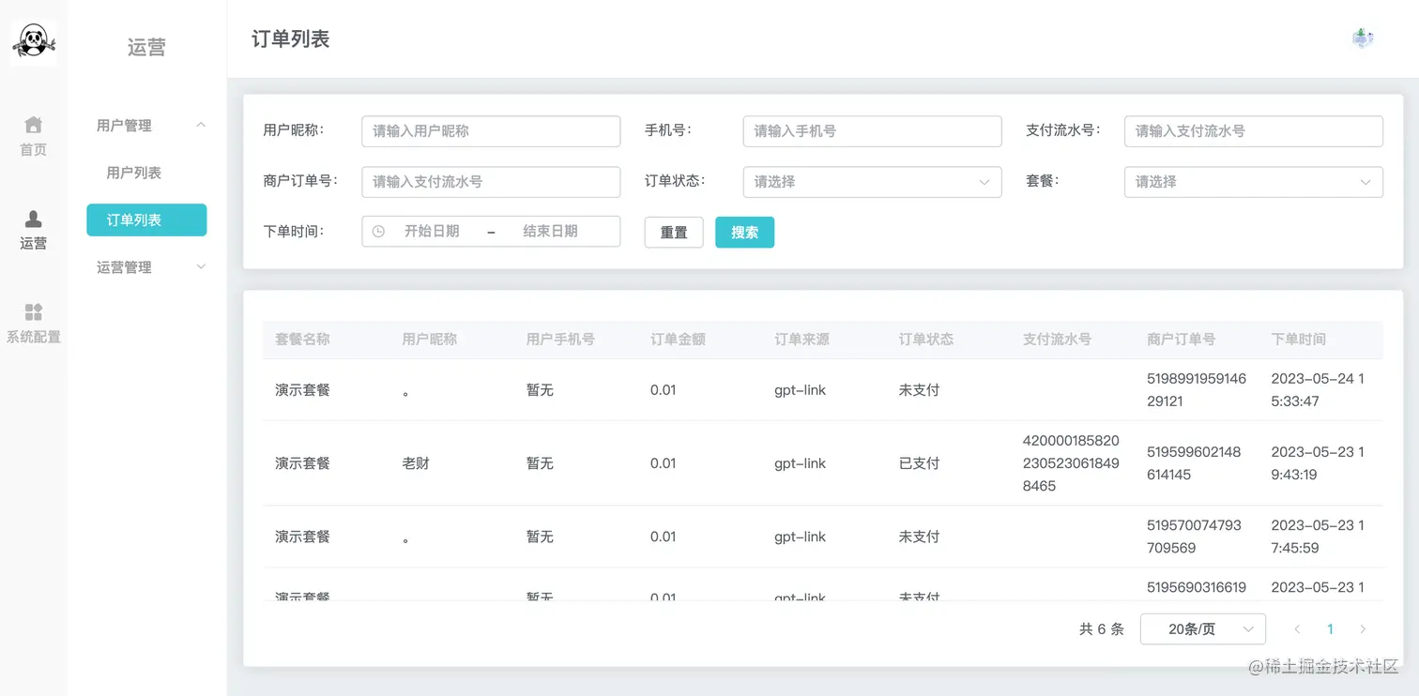Click the clock icon in date range field
This screenshot has height=696, width=1419.
click(378, 231)
